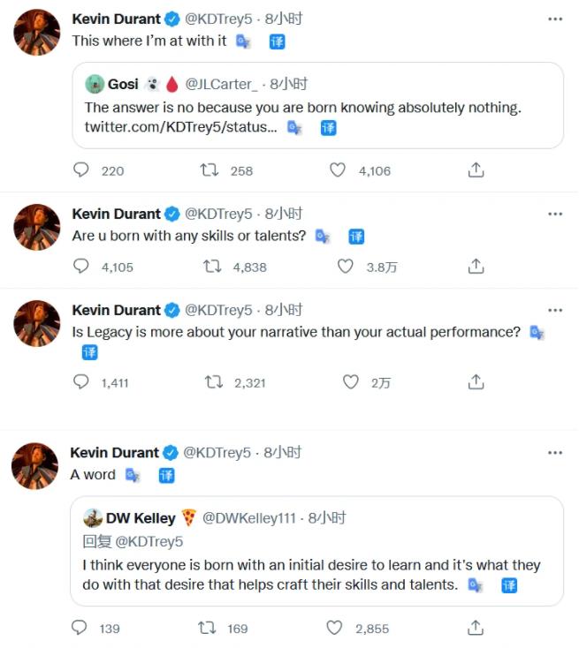The image size is (579, 648).
Task: Reply to the "This where I'm at with it" tweet
Action: [x=81, y=170]
